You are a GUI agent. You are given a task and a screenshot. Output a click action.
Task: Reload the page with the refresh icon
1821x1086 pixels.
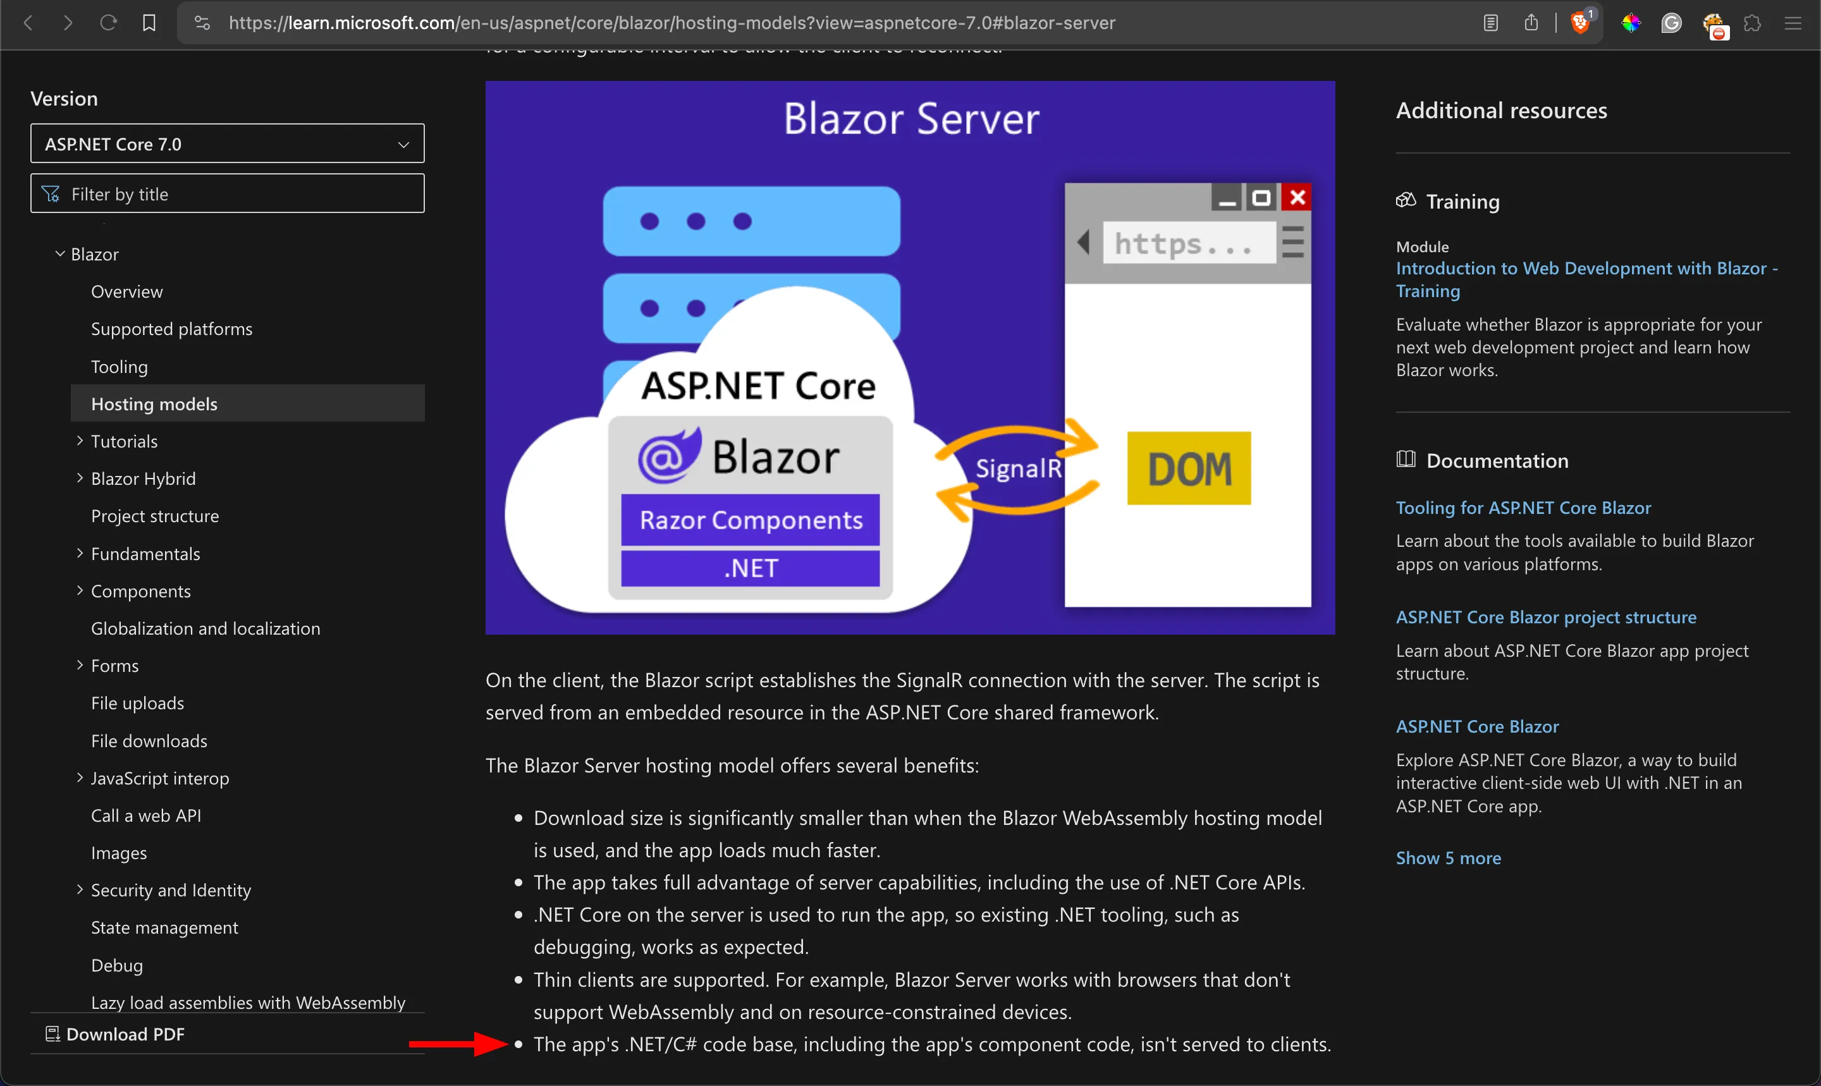click(x=108, y=23)
